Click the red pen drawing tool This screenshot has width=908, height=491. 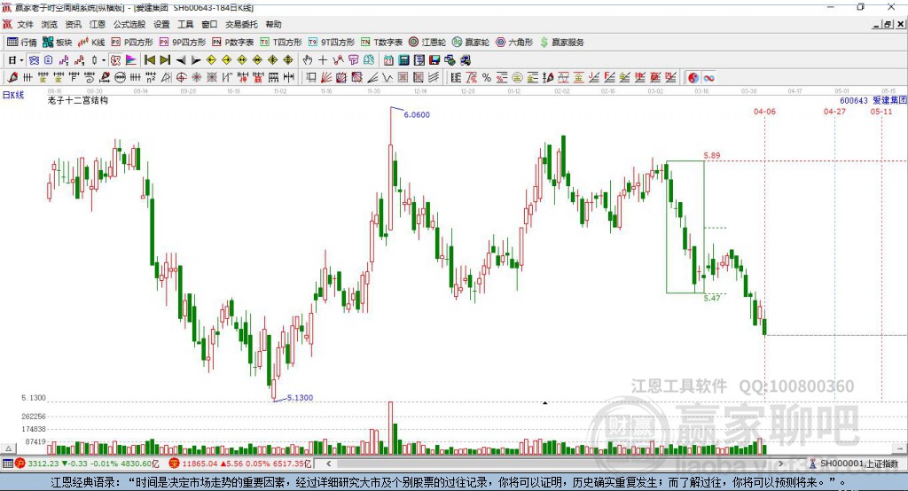[12, 78]
